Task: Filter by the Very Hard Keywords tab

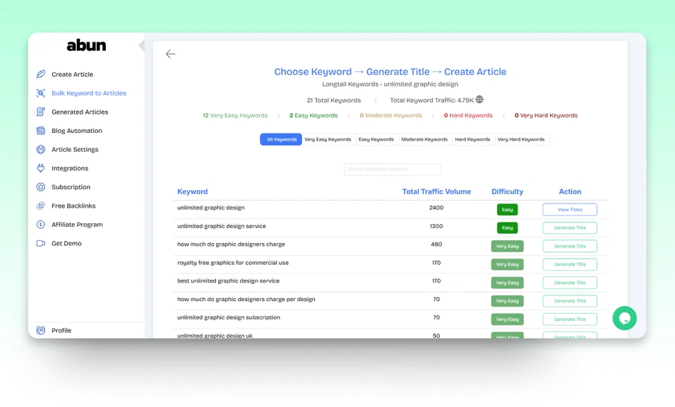Action: pos(521,139)
